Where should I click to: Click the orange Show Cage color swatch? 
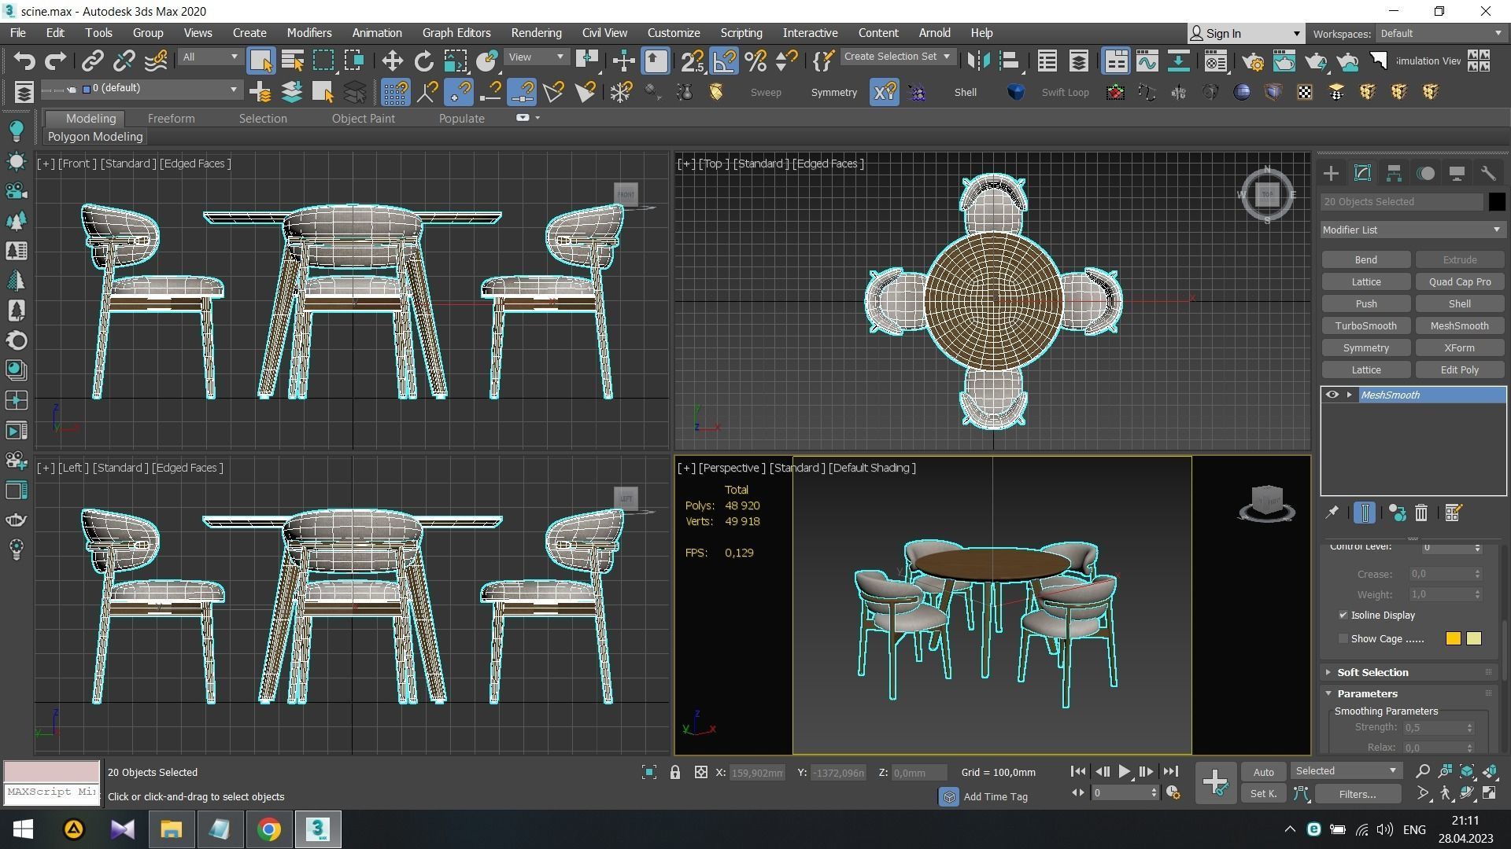[1453, 639]
